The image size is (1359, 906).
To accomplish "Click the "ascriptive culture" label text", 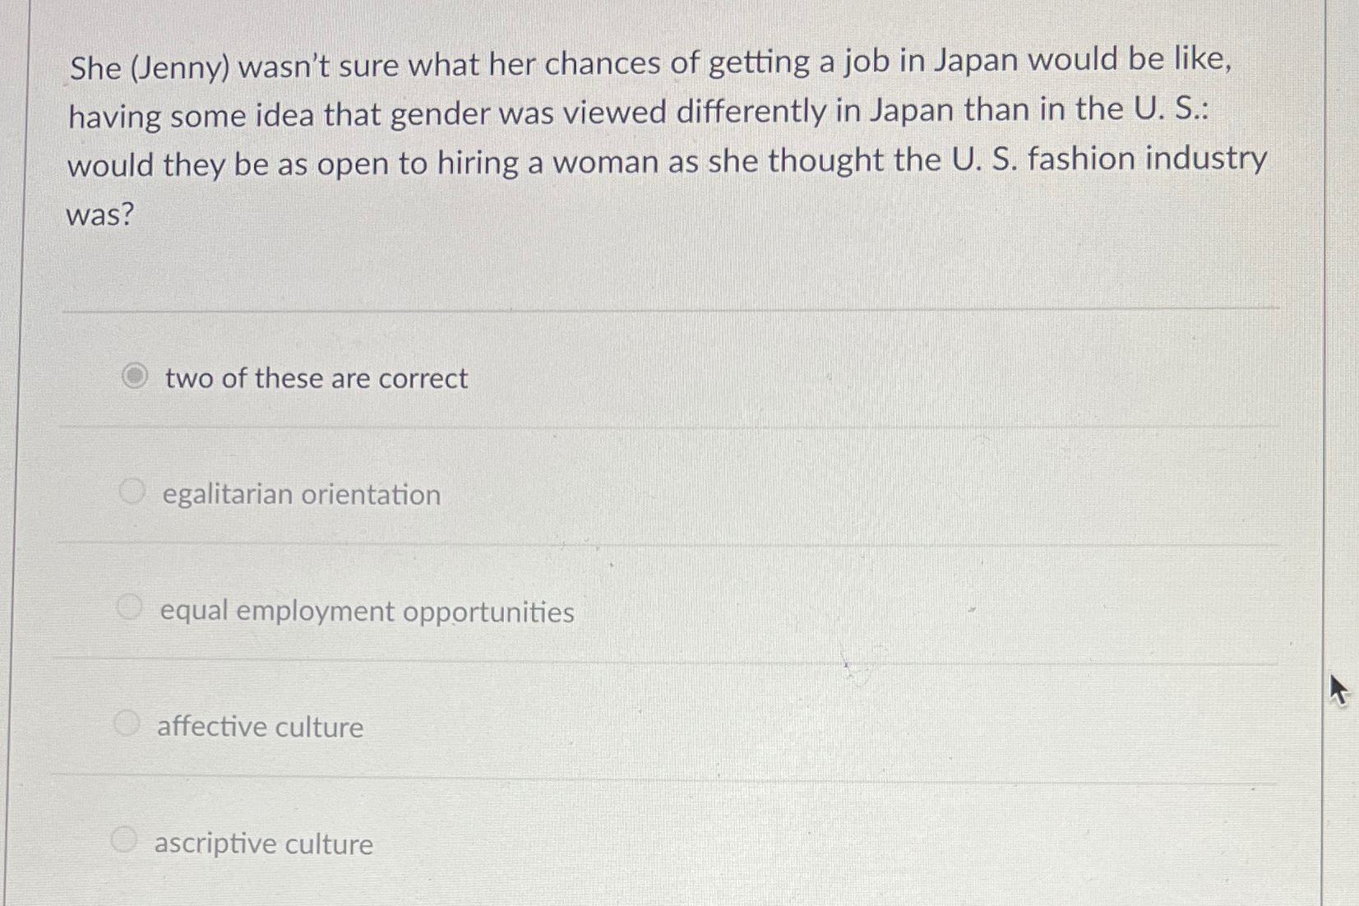I will point(261,843).
